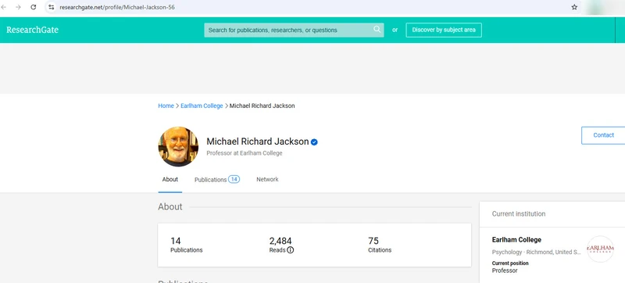
Task: Click Professor at Earlham College subtitle
Action: tap(245, 153)
